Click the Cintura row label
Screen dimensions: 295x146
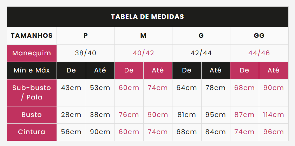point(32,132)
